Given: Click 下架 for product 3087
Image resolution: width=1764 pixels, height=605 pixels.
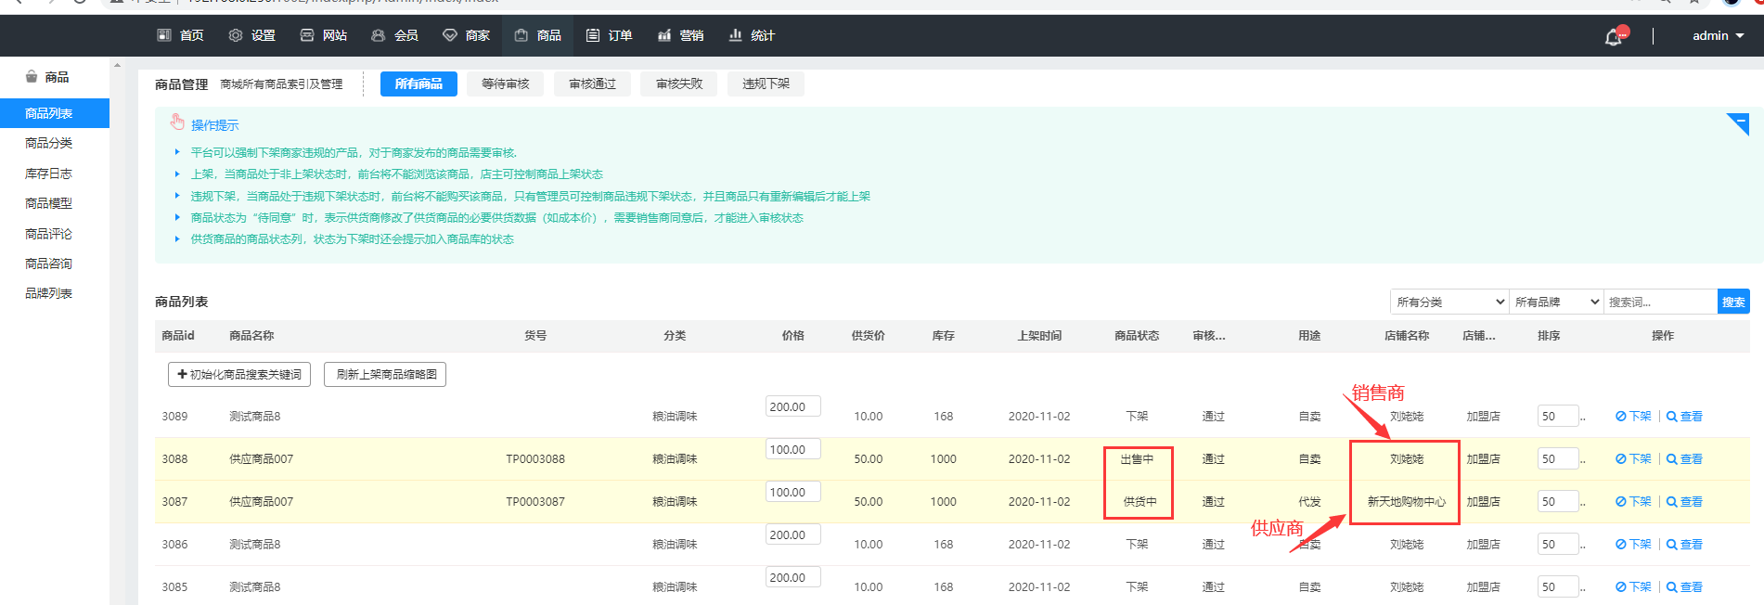Looking at the screenshot, I should [x=1633, y=502].
